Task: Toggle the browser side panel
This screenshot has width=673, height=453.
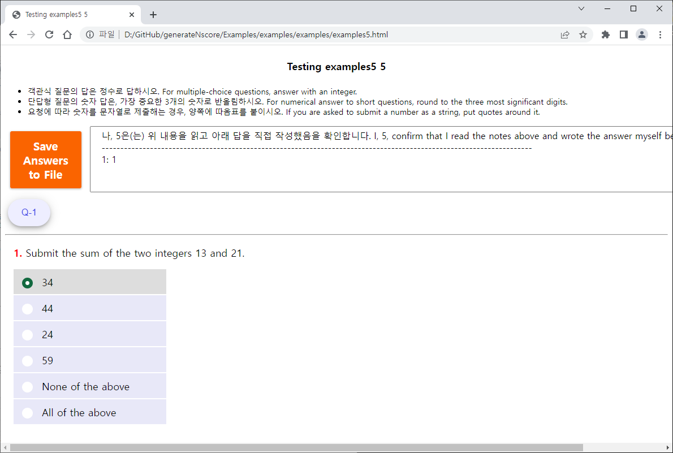Action: point(624,34)
